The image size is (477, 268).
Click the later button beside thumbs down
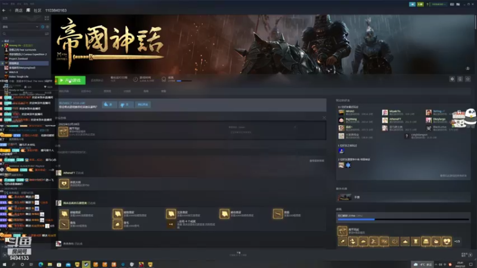tap(143, 105)
